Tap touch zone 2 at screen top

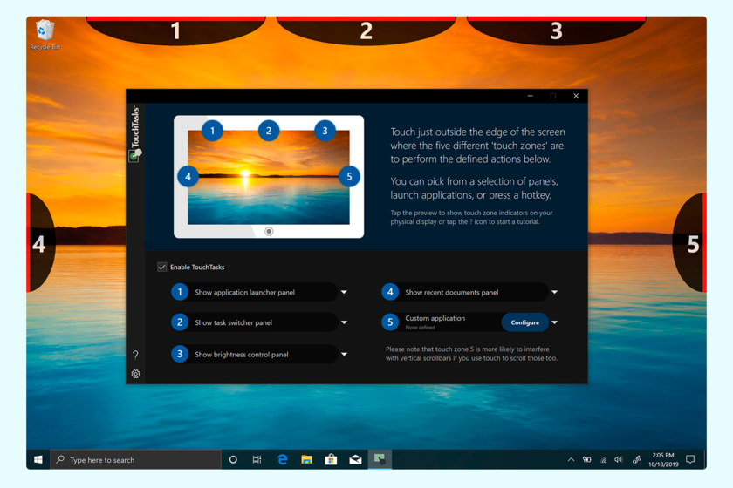366,30
